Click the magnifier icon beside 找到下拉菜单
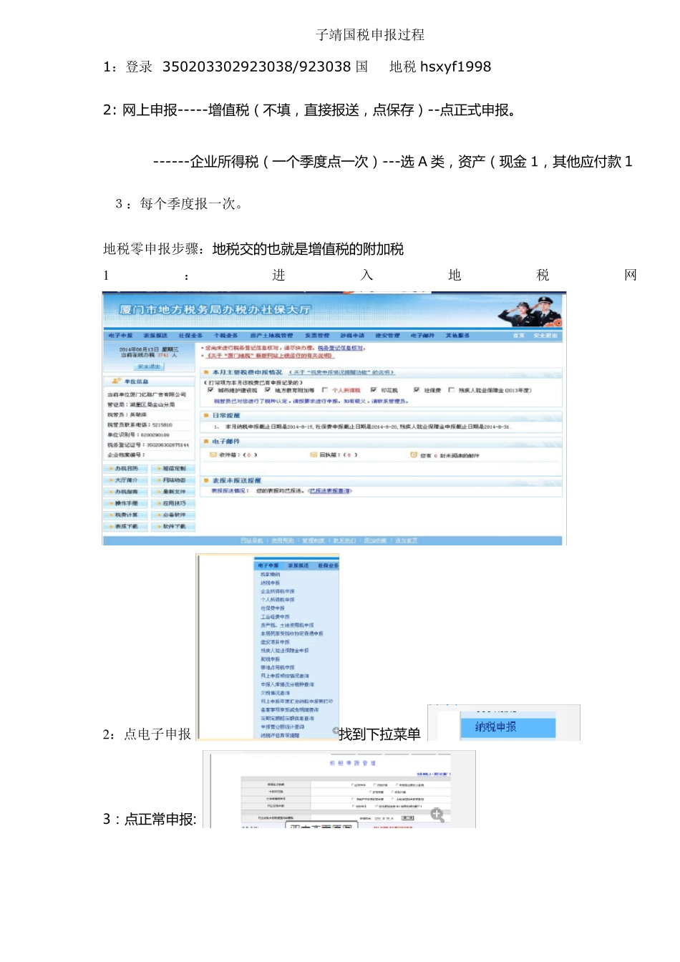680x962 pixels. pyautogui.click(x=335, y=731)
